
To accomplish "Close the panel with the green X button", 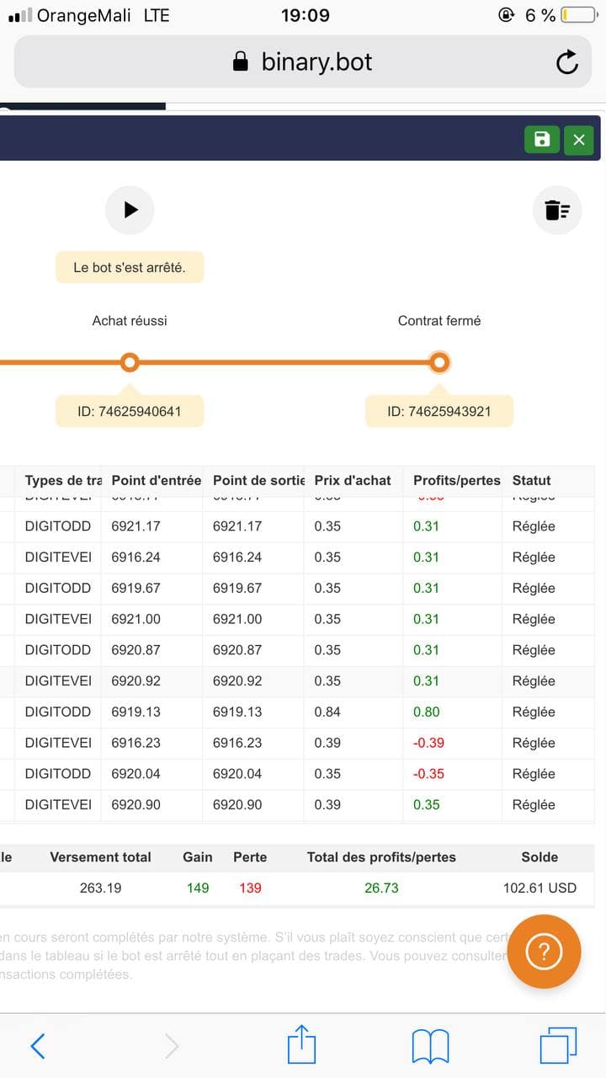I will [579, 140].
